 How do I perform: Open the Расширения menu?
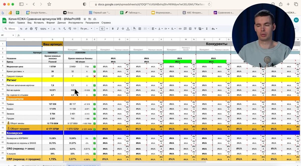[x=92, y=23]
